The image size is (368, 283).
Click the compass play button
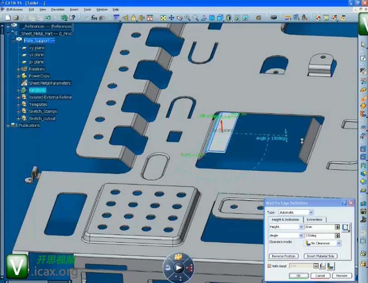[x=179, y=268]
